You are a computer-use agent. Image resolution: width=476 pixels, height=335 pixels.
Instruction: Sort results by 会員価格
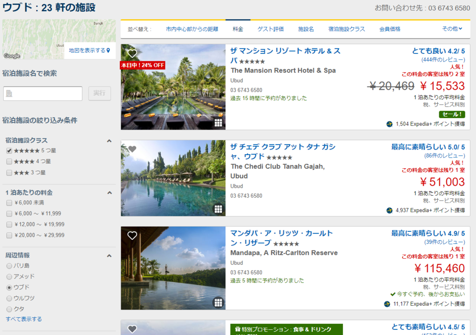390,29
